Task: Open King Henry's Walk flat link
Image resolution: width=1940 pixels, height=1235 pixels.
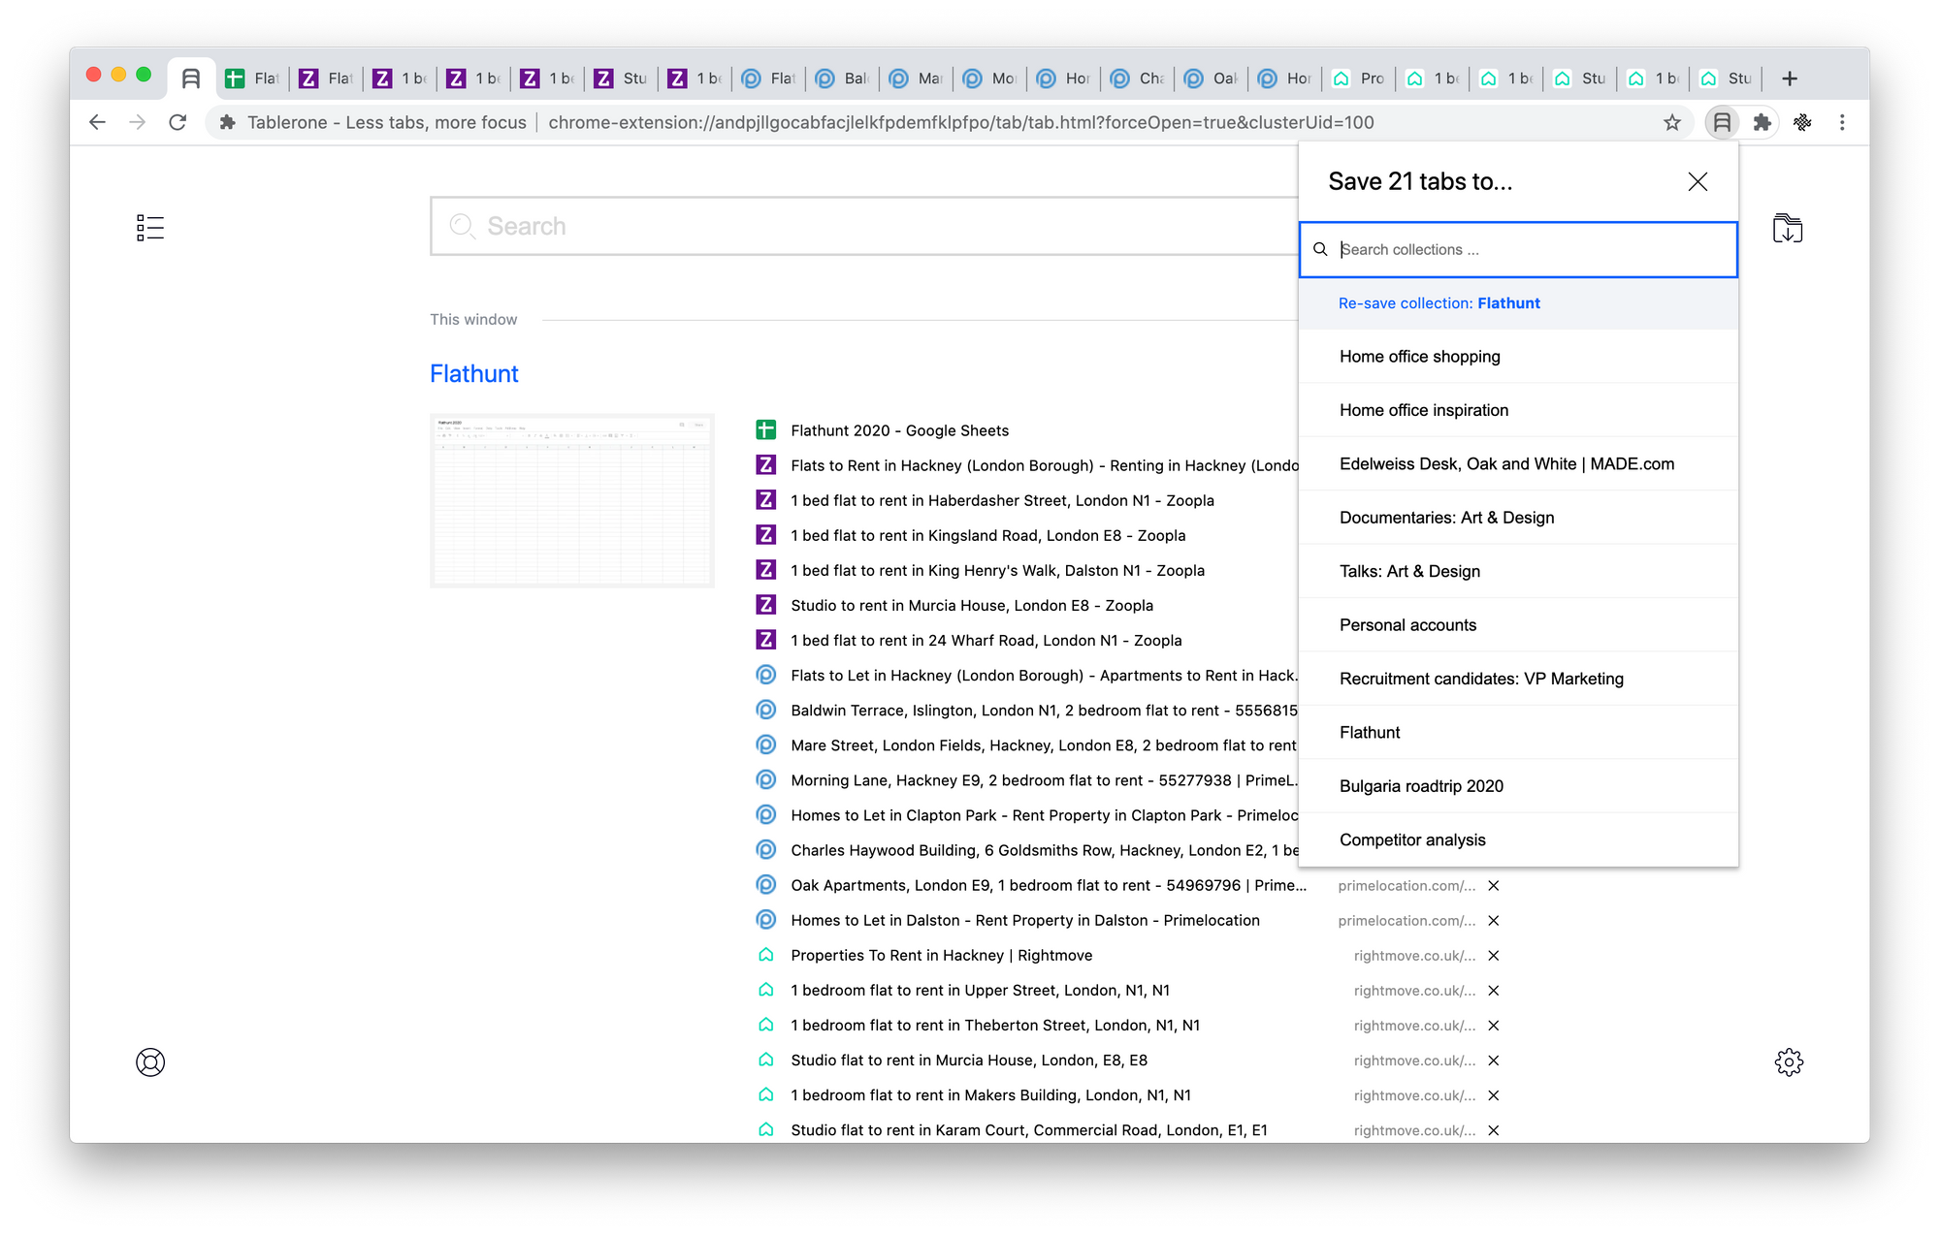Action: 997,570
